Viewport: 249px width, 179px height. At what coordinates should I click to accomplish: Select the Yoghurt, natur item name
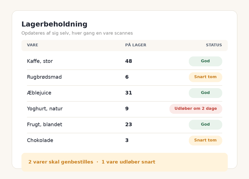pyautogui.click(x=45, y=109)
